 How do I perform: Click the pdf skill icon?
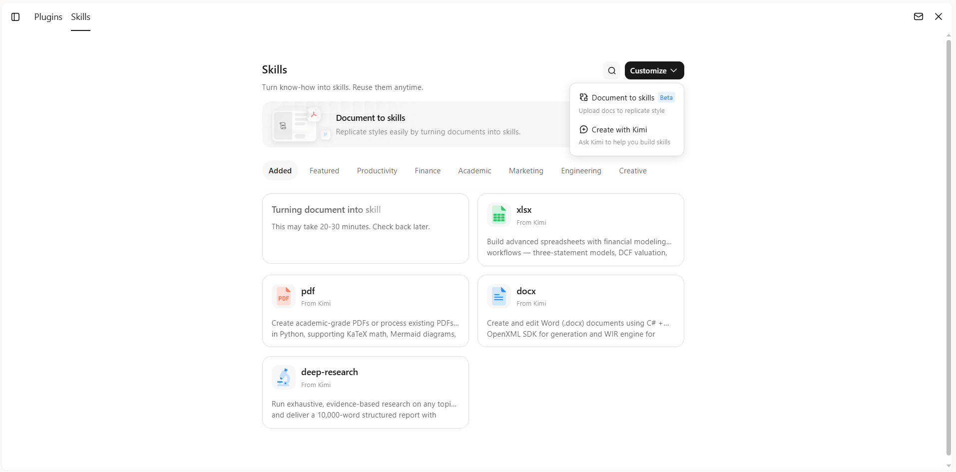point(283,297)
